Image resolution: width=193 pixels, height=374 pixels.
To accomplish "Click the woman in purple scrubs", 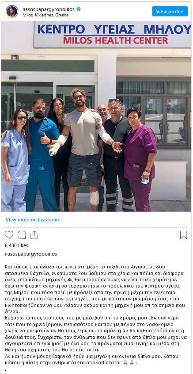I will [x=140, y=159].
